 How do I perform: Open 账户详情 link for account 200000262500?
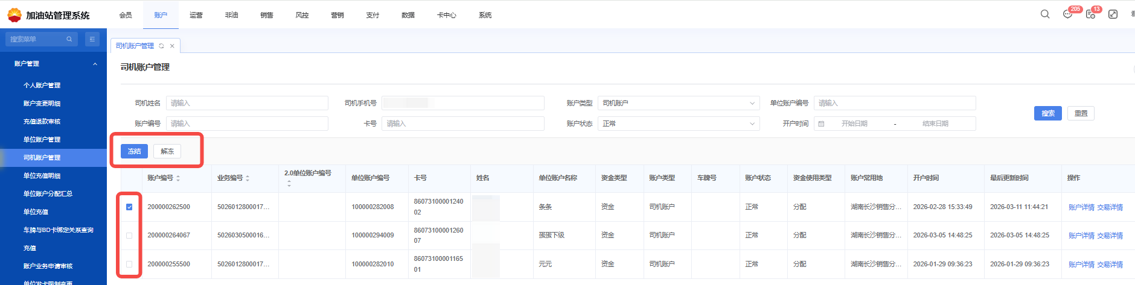tap(1081, 207)
